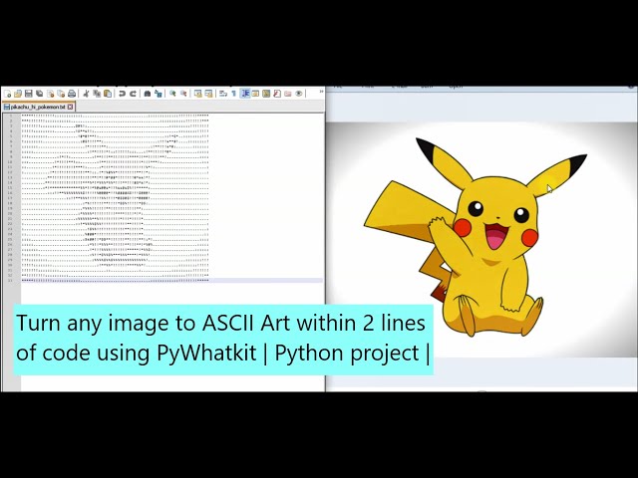Paste from clipboard toolbar icon
The image size is (638, 478).
click(108, 94)
